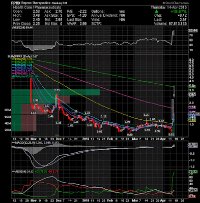The width and height of the screenshot is (200, 203).
Task: Click the green 75.32 ADX axis tag
Action: (193, 172)
